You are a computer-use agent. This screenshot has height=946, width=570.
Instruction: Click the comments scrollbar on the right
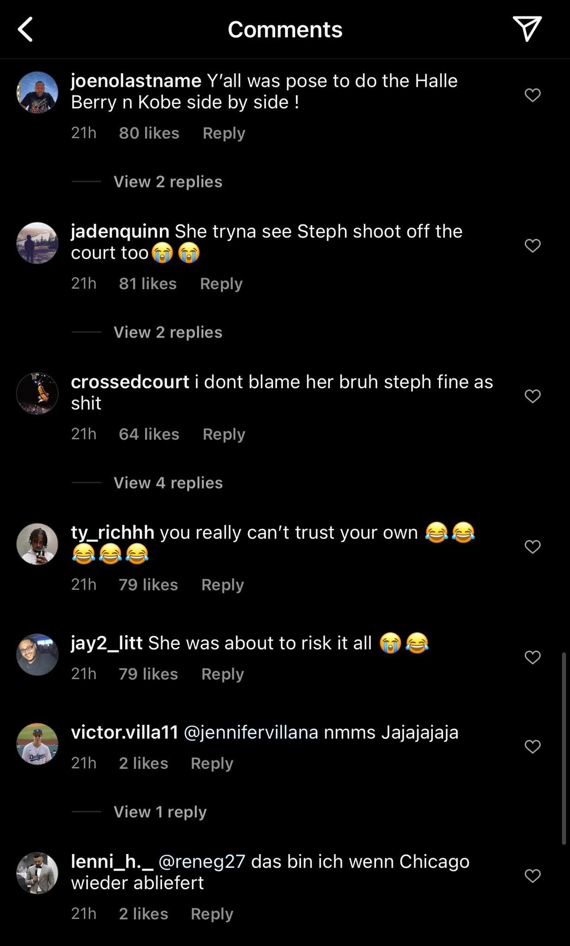click(564, 748)
